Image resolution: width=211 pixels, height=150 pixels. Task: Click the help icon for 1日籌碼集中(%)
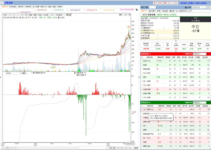click(164, 30)
